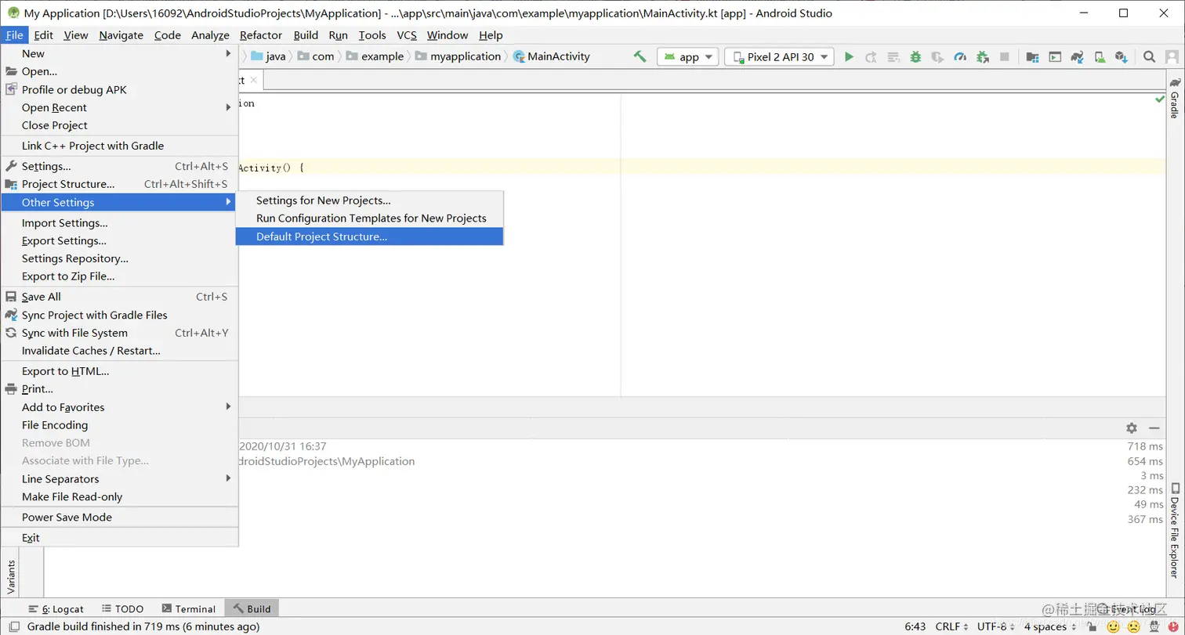
Task: Click the Search Everywhere magnifier icon
Action: (1149, 56)
